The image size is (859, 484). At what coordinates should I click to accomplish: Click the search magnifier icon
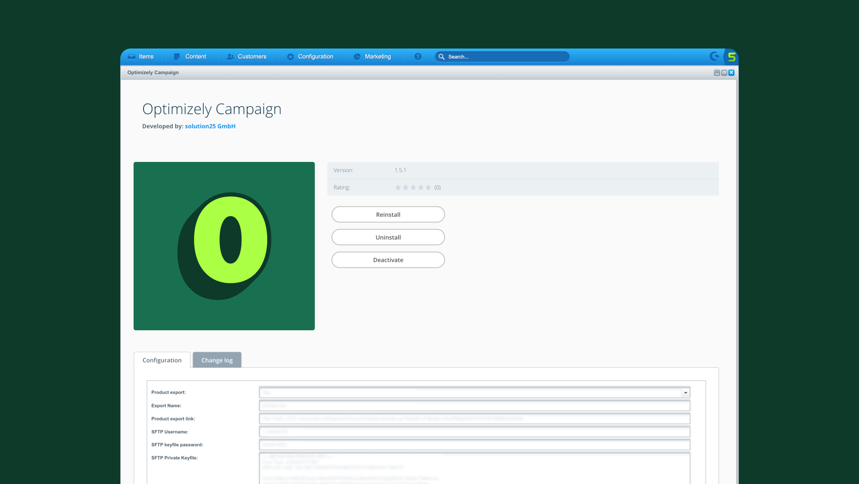click(442, 57)
